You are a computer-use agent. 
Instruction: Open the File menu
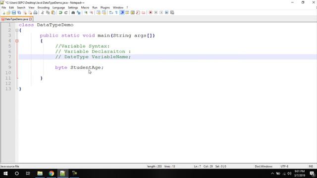(x=3, y=7)
